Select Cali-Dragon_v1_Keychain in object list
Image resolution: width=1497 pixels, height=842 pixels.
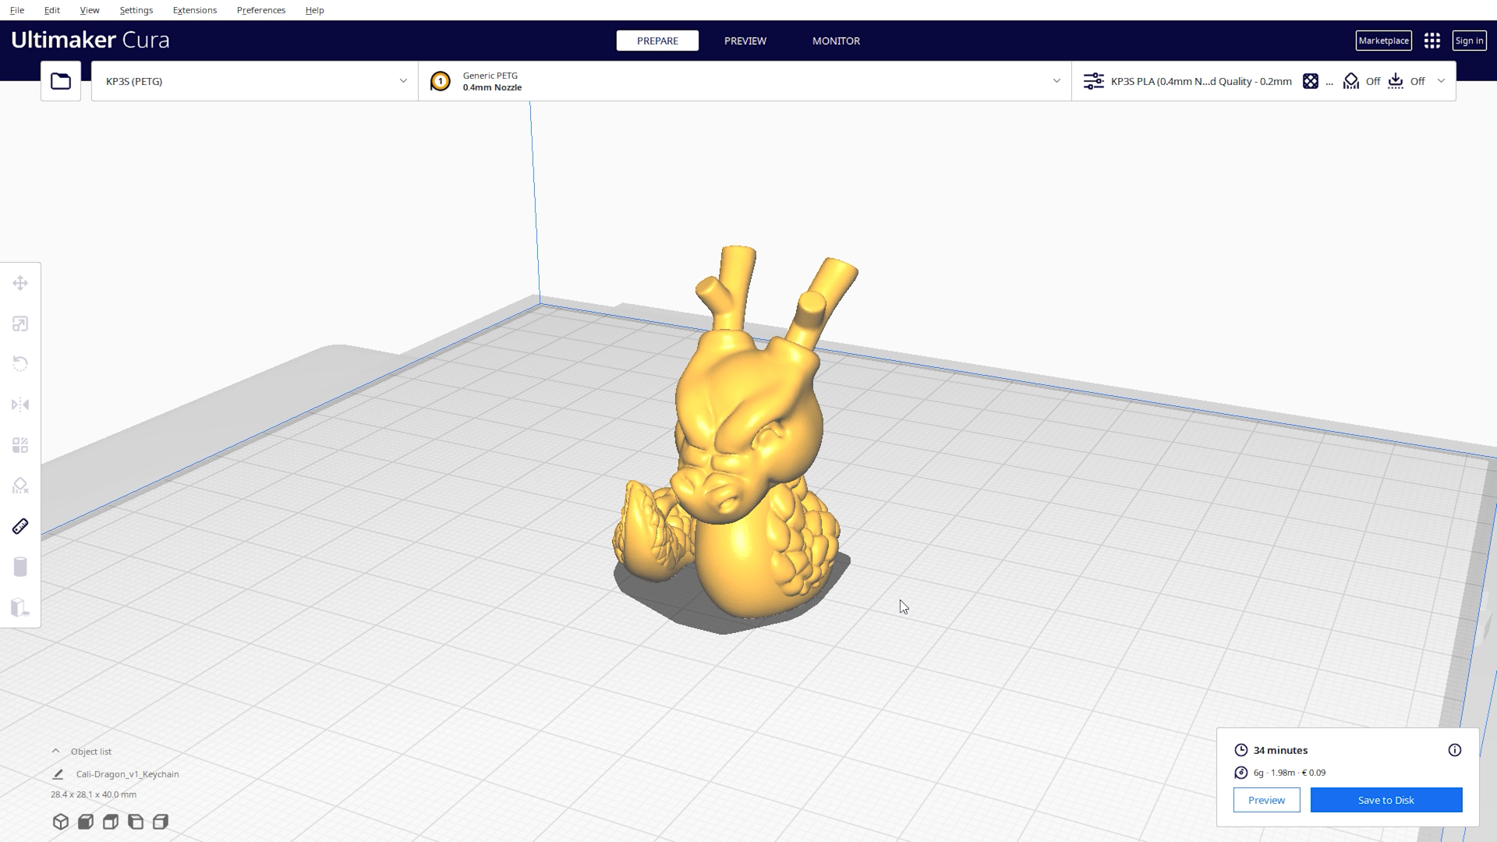click(128, 774)
